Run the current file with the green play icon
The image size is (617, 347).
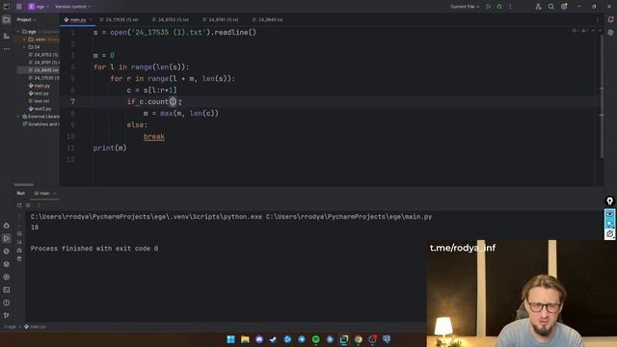tap(489, 7)
